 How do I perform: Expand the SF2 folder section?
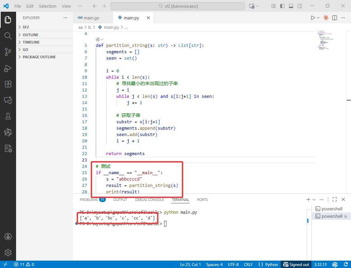point(45,27)
